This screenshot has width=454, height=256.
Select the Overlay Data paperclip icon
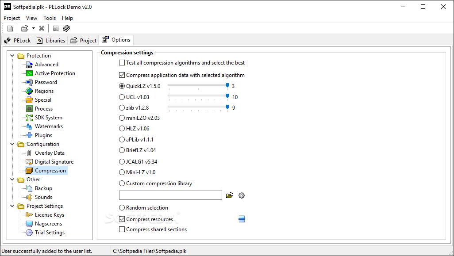tap(29, 153)
